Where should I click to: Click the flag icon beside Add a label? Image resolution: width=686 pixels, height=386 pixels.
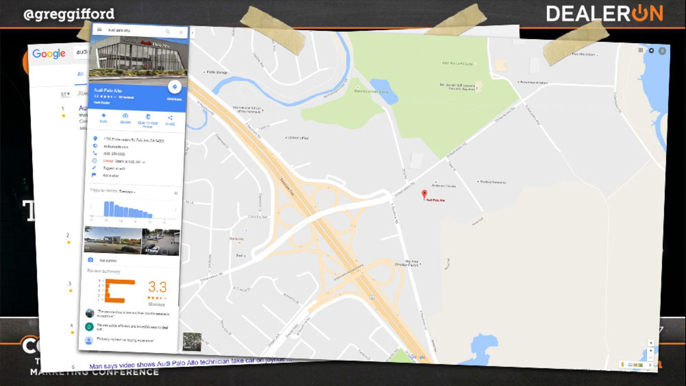tap(94, 175)
